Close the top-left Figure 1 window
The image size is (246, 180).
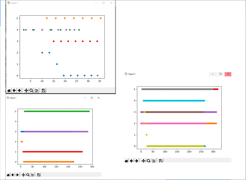112,3
